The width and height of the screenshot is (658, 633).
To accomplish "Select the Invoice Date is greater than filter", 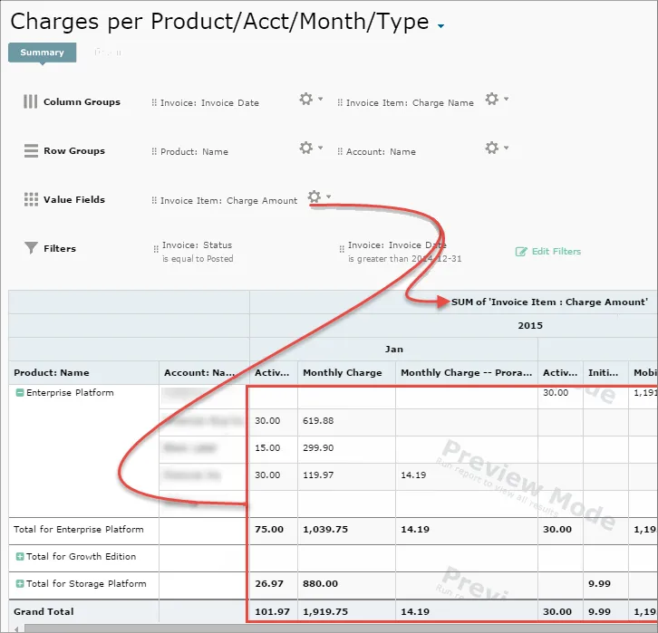I will point(404,252).
